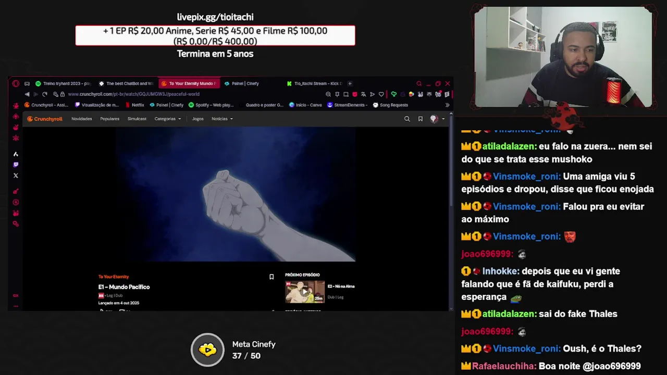Open the Netflix bookmark

(135, 105)
